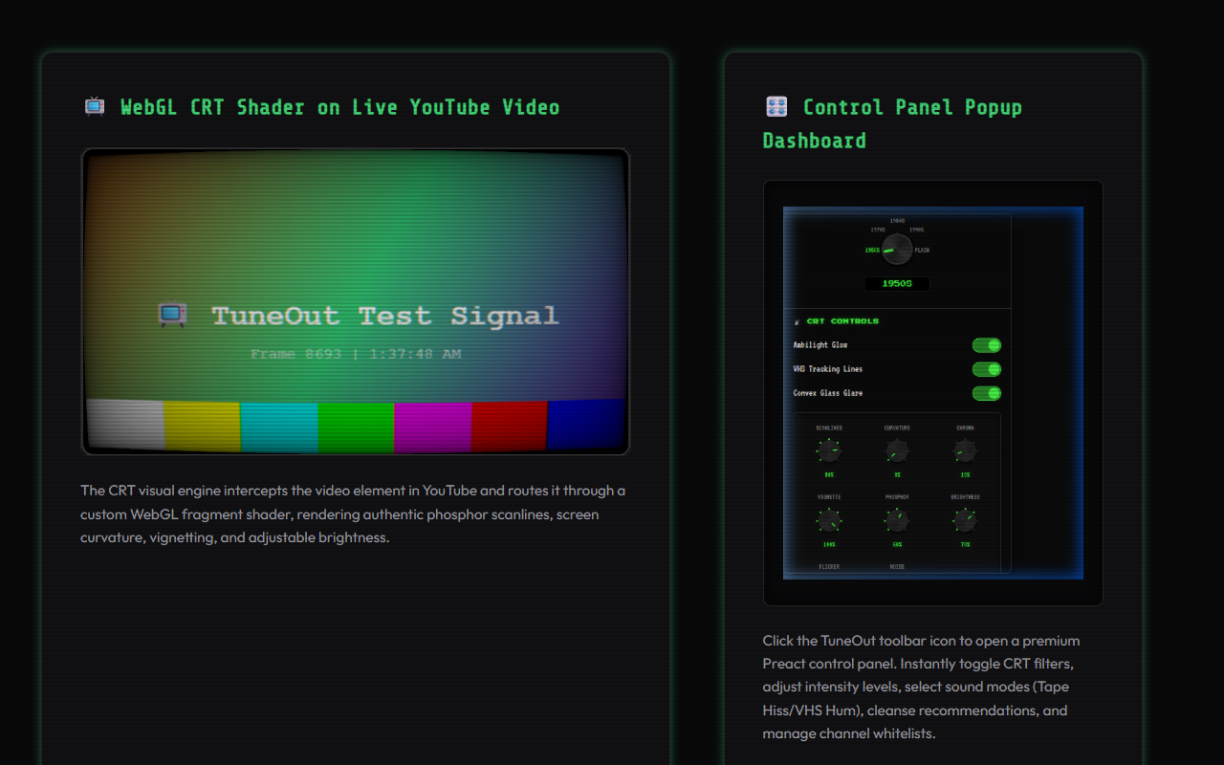Click the CRT shader description paragraph
This screenshot has height=765, width=1224.
[x=354, y=514]
